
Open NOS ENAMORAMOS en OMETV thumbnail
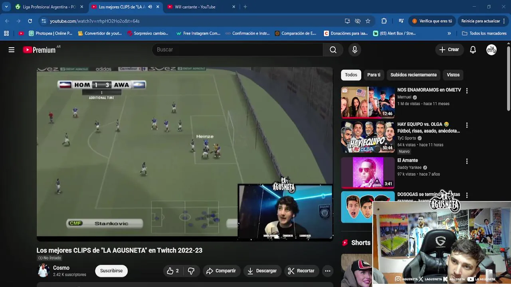coord(368,103)
